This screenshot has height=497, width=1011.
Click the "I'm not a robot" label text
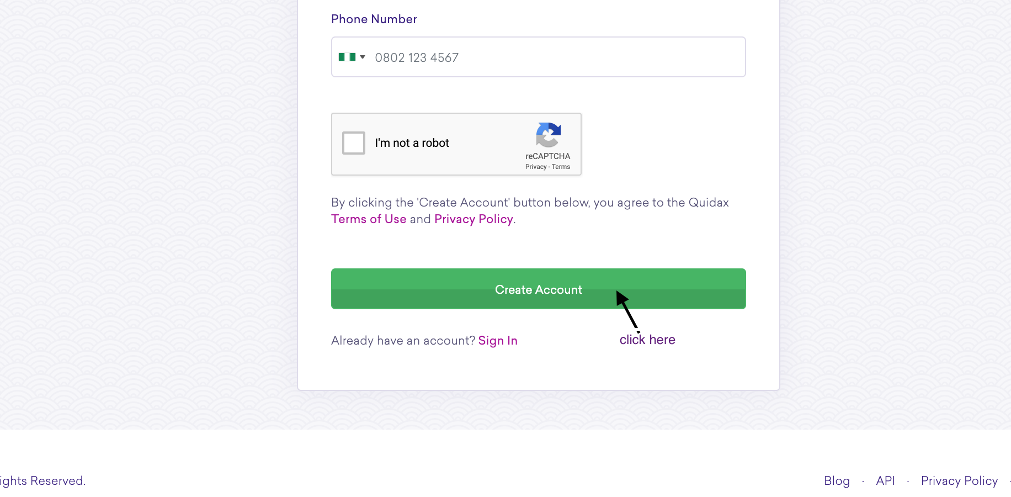click(412, 143)
